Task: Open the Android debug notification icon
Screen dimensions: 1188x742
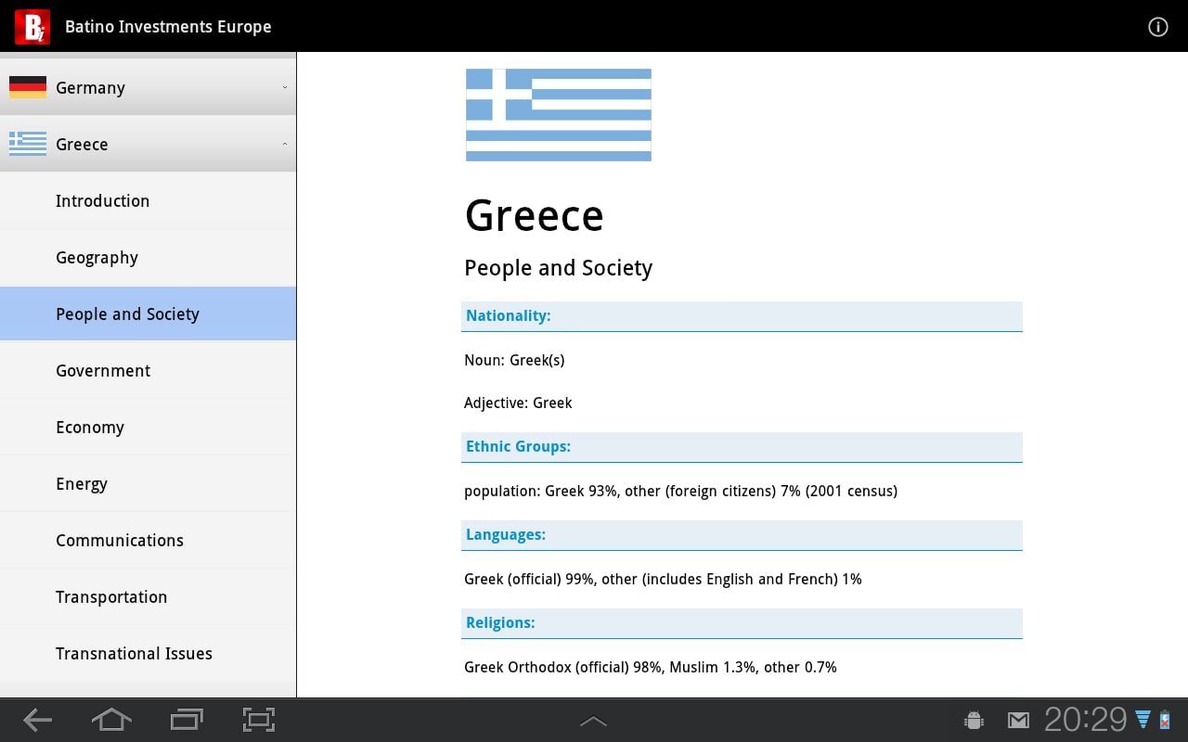Action: click(x=974, y=720)
